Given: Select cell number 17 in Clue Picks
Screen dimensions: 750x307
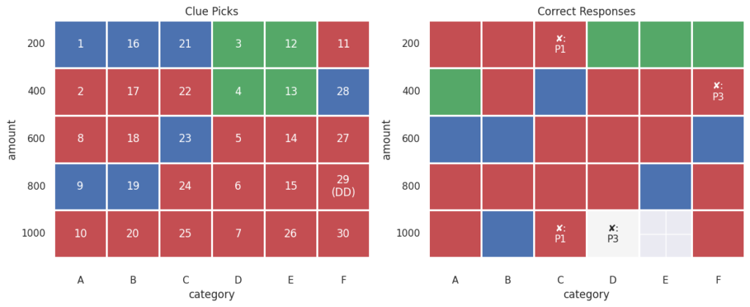Looking at the screenshot, I should point(133,91).
